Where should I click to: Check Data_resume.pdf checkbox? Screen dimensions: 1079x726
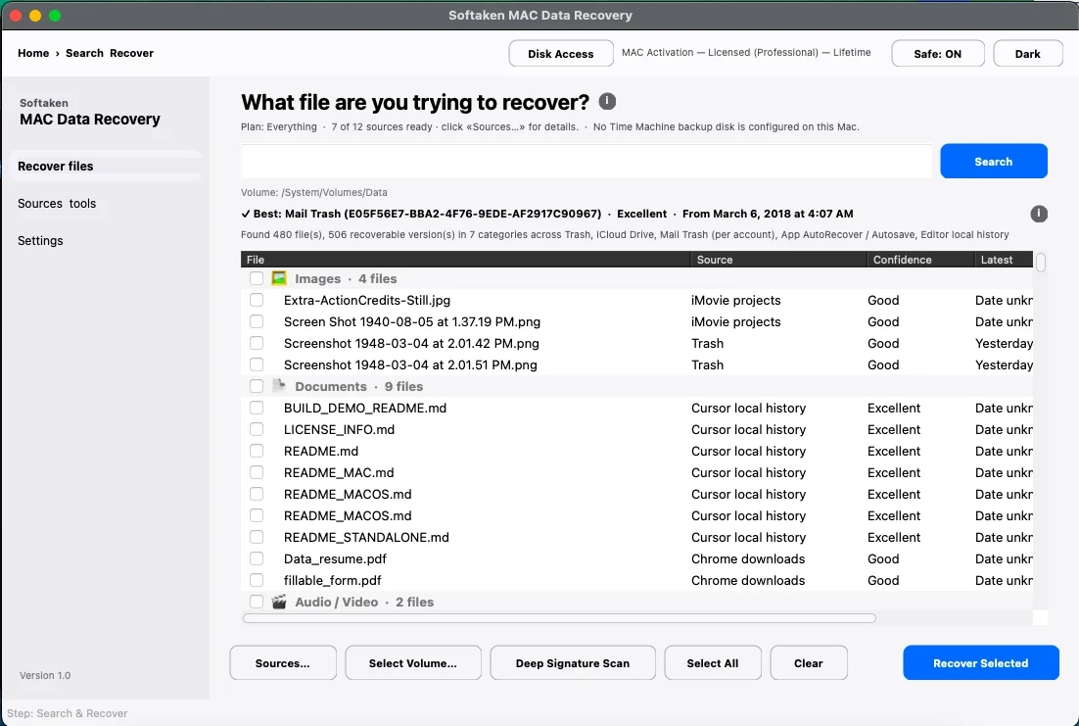256,557
